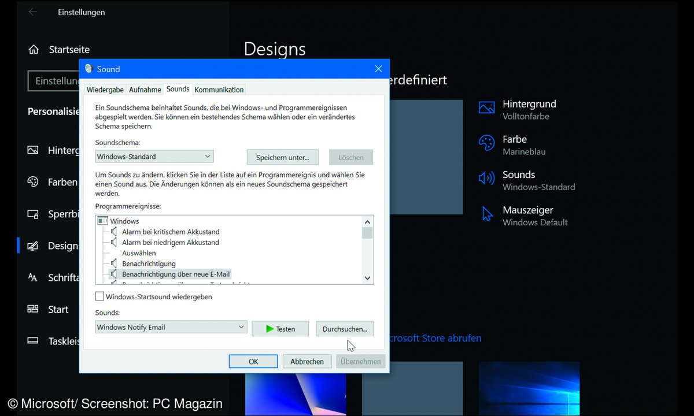Click the Hintergrund Volltonfarbe picture icon
The height and width of the screenshot is (416, 694).
pyautogui.click(x=487, y=107)
